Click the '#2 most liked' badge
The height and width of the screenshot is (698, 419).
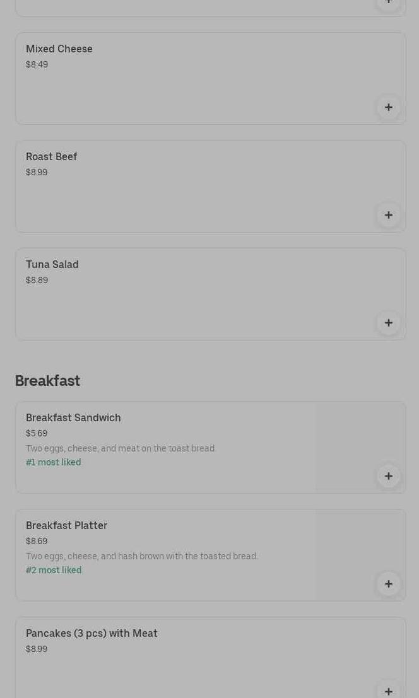pyautogui.click(x=54, y=570)
